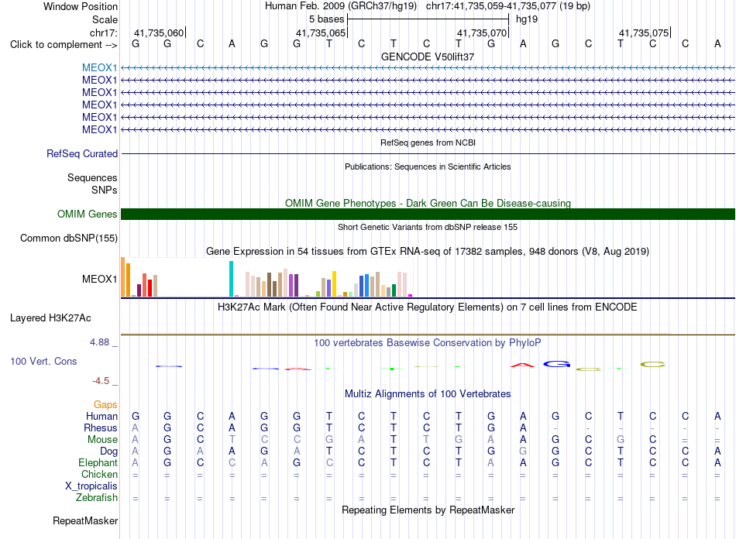Select the dark green OMIM gene bar

click(x=428, y=214)
